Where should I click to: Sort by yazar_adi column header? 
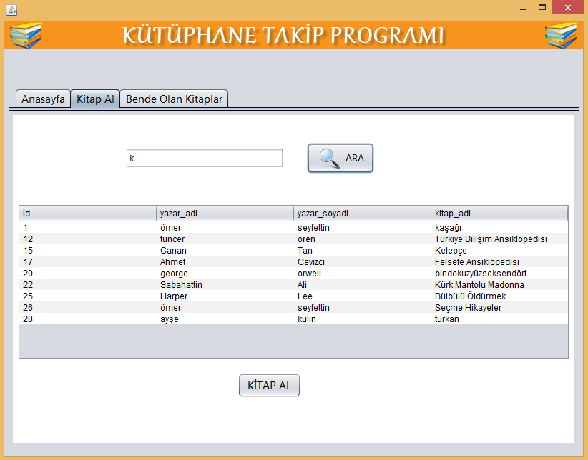pos(225,214)
